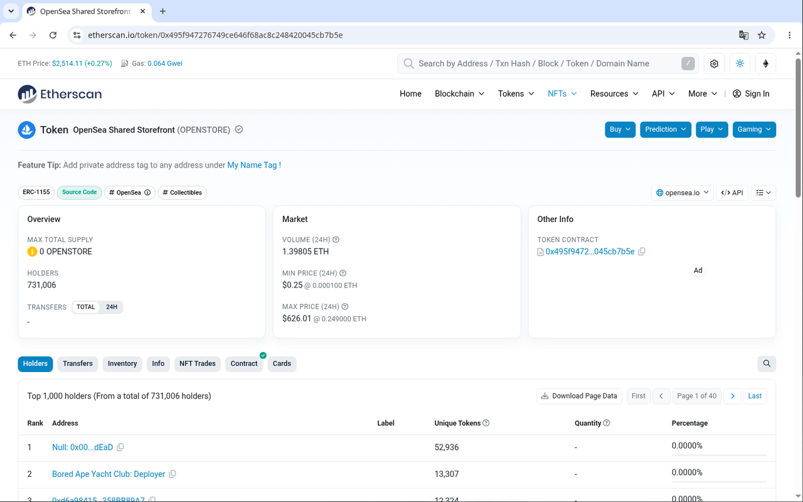Screen dimensions: 803x502
Task: Bookmark this page with the star icon
Action: click(x=762, y=35)
